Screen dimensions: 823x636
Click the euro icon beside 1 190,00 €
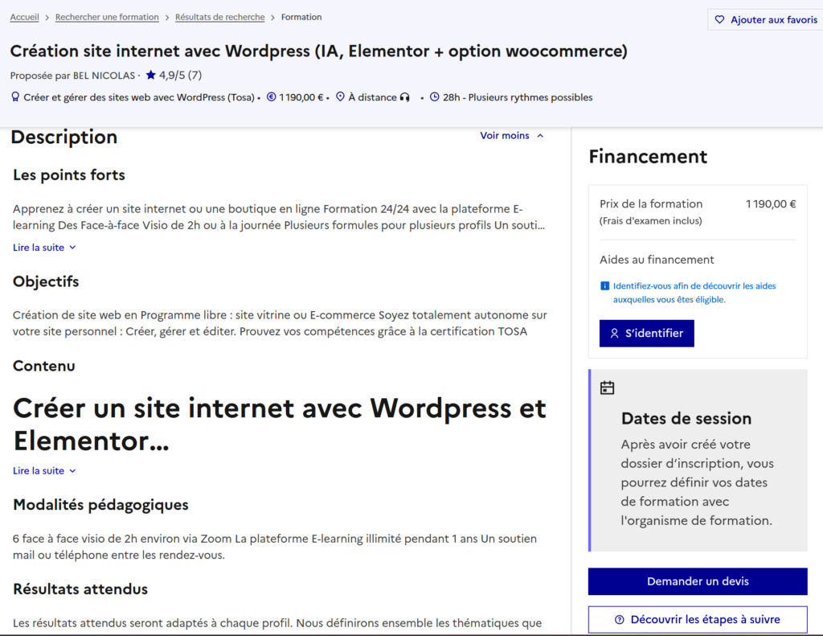point(272,97)
